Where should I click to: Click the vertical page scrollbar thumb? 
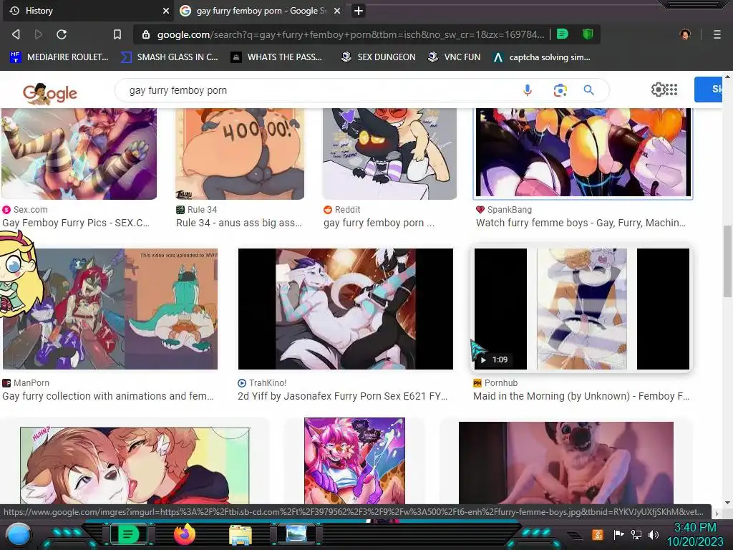click(727, 261)
